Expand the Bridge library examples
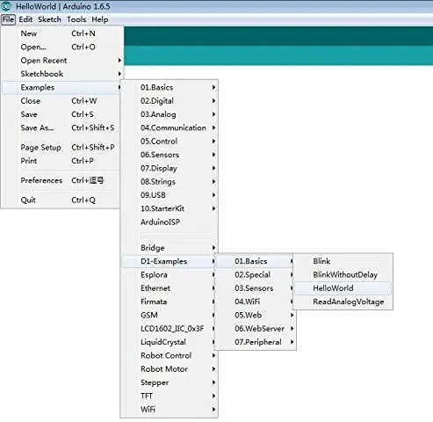This screenshot has width=433, height=422. tap(170, 248)
